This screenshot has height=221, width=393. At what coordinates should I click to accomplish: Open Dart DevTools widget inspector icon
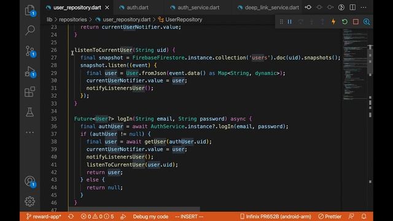click(x=367, y=22)
